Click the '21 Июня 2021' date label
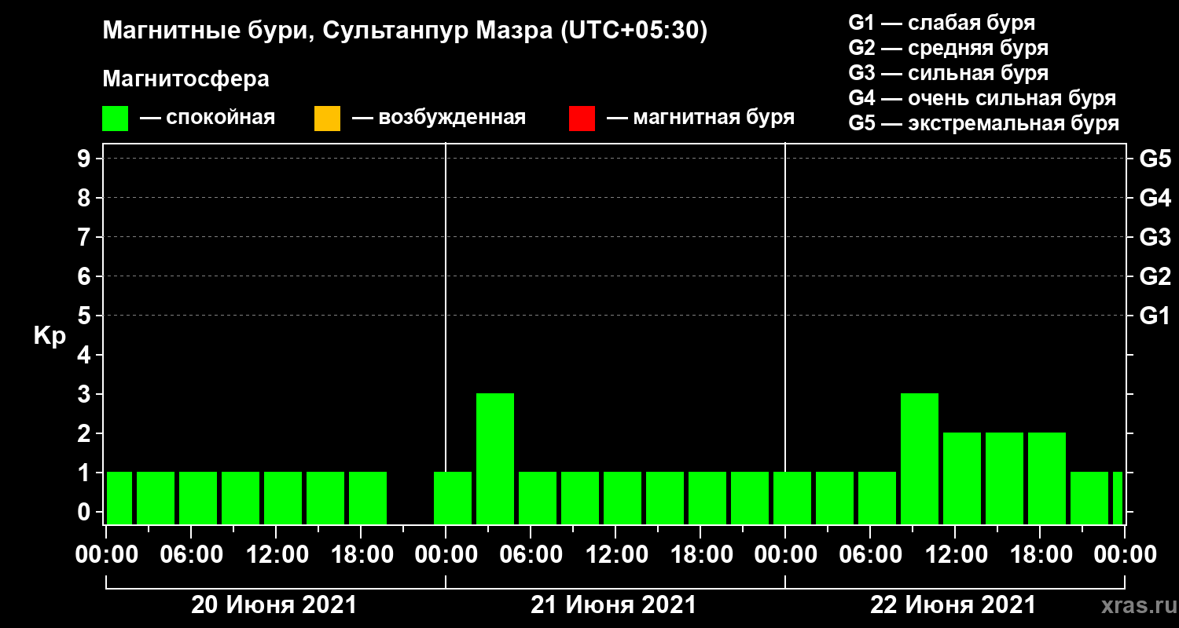Image resolution: width=1179 pixels, height=628 pixels. pyautogui.click(x=614, y=605)
